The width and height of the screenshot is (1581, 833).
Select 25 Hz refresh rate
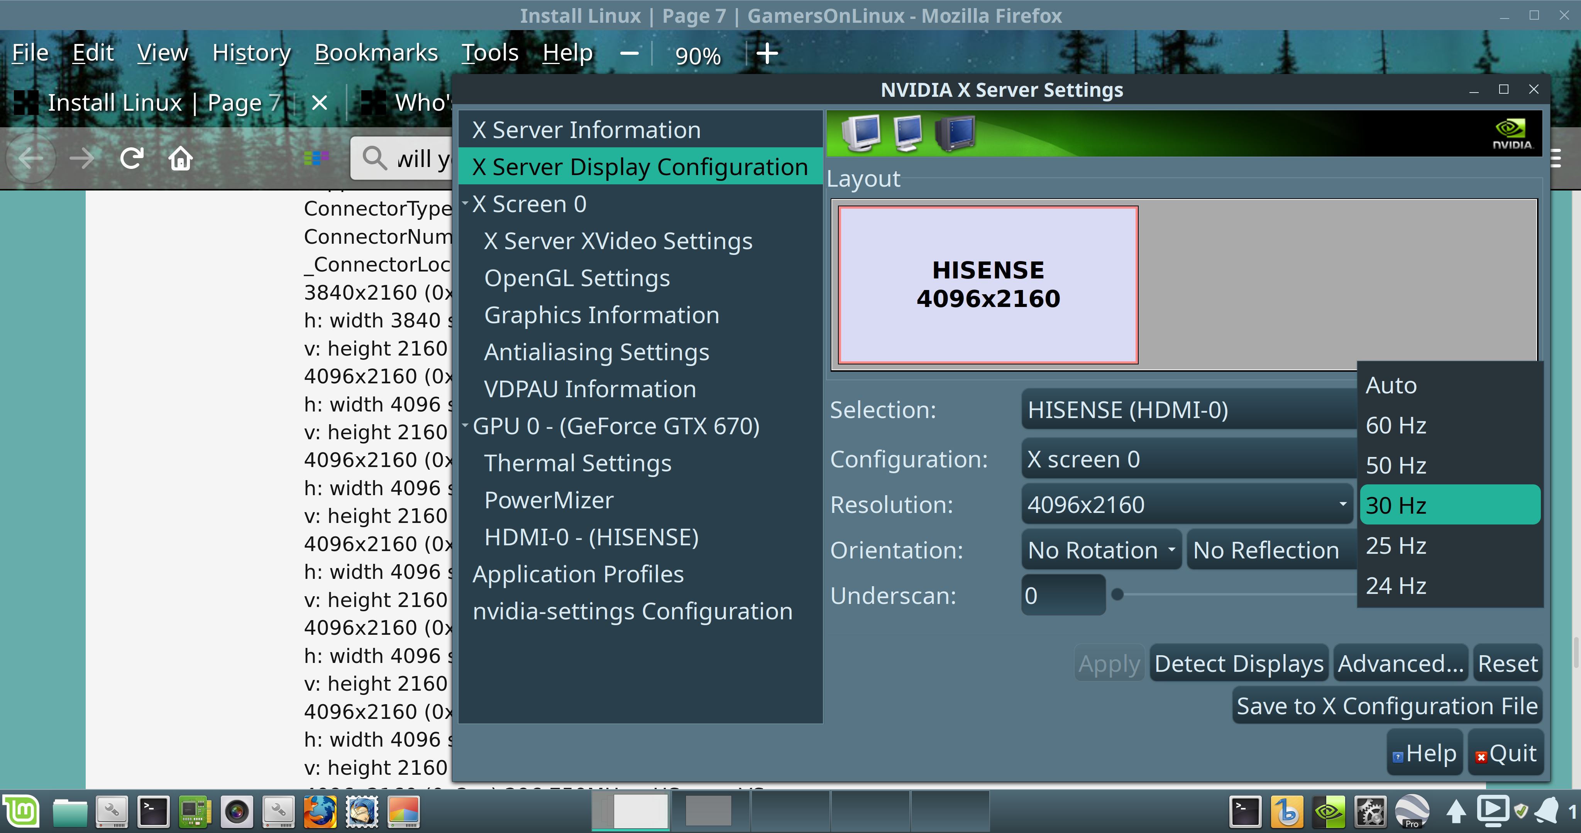tap(1450, 545)
